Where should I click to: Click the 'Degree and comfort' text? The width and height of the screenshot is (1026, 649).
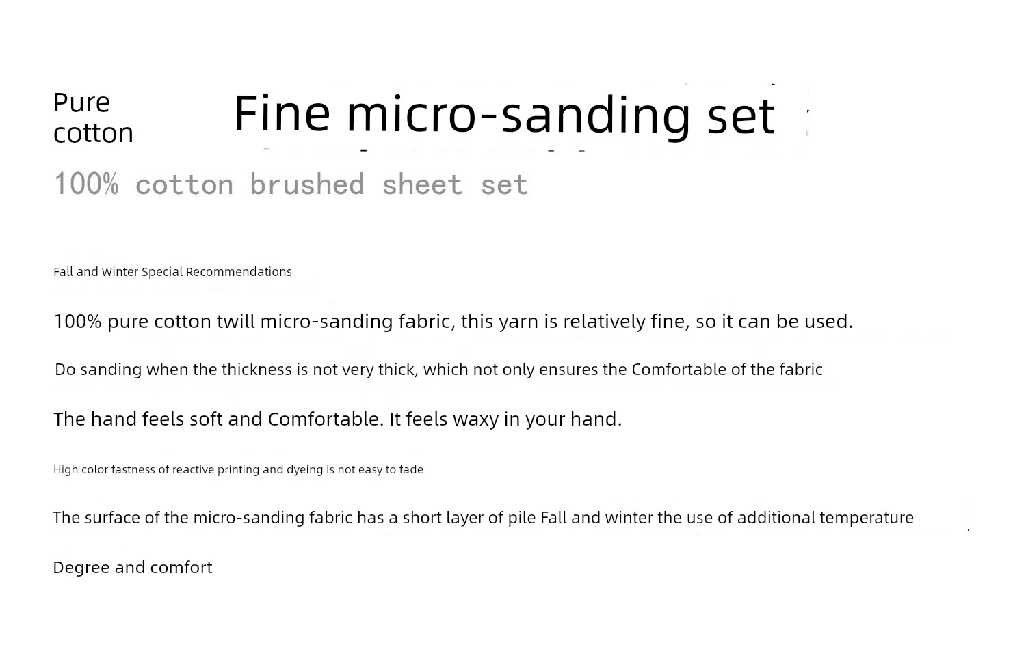pos(133,567)
